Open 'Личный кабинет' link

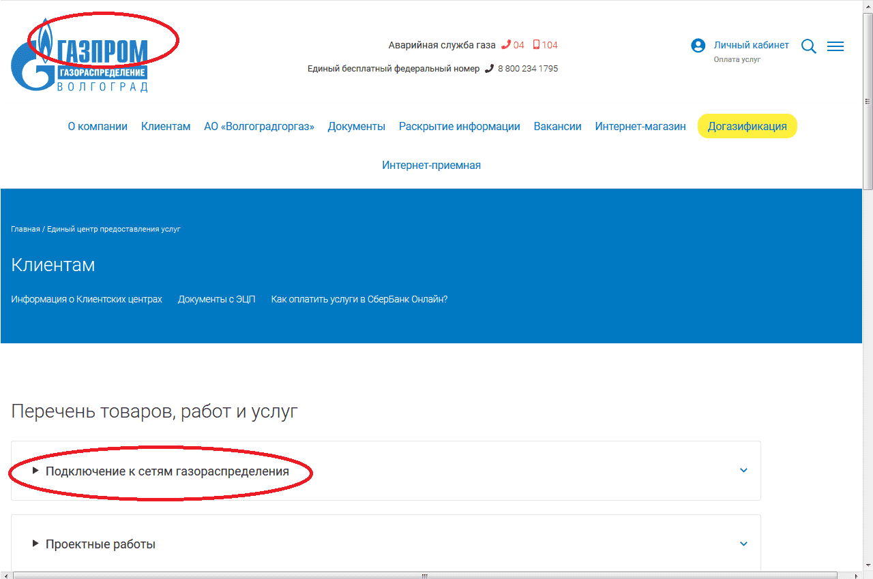[751, 46]
